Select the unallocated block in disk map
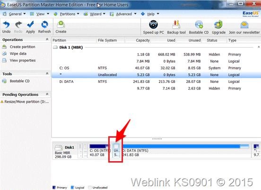The image size is (261, 190). click(116, 150)
